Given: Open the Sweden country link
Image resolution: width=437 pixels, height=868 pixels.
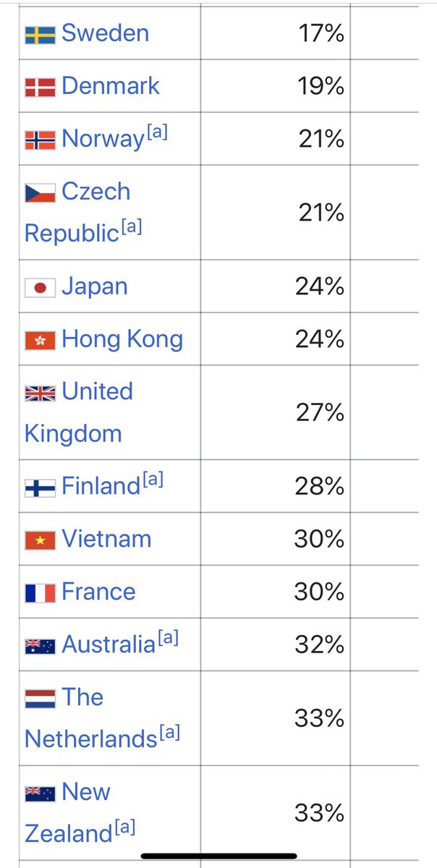Looking at the screenshot, I should click(106, 33).
